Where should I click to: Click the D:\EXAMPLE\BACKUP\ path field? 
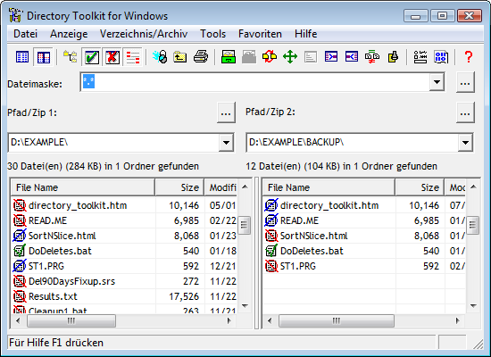[353, 143]
